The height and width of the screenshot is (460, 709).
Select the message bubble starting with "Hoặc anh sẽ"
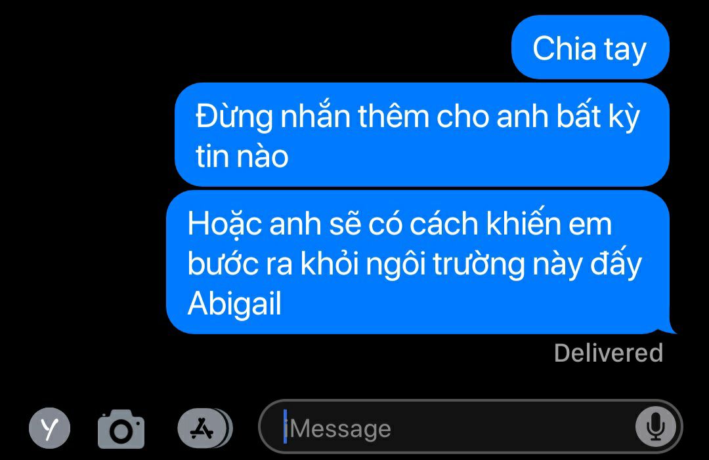tap(418, 262)
